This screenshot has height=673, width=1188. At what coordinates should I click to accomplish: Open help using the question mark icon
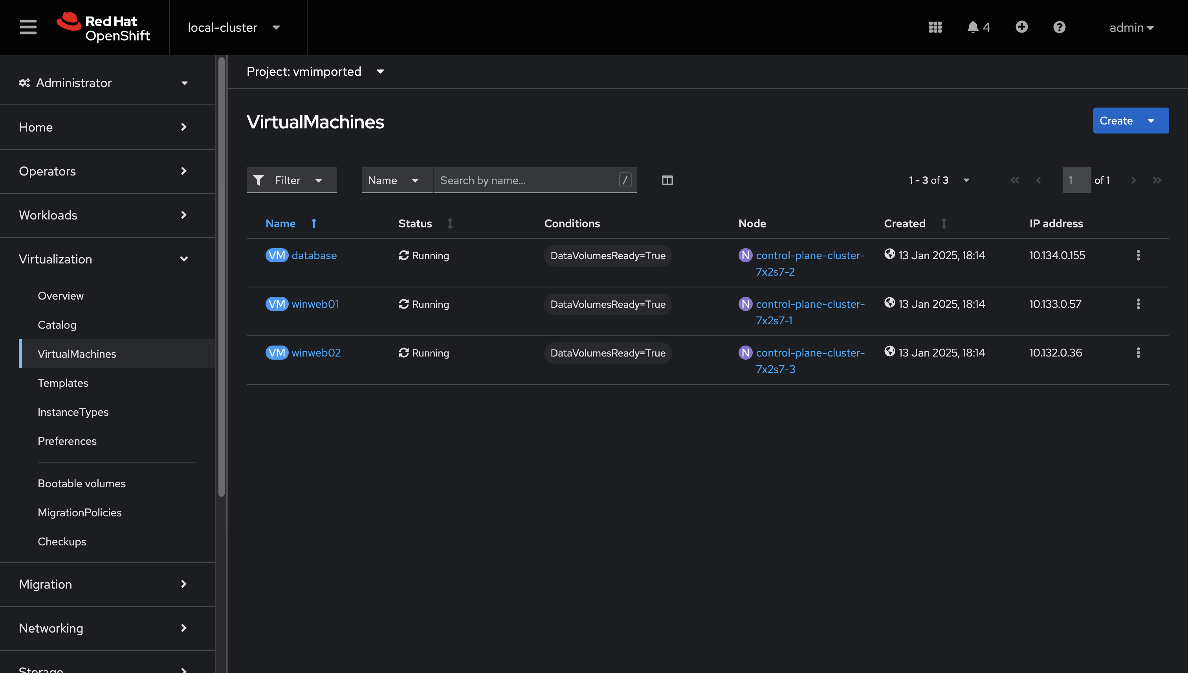point(1059,27)
